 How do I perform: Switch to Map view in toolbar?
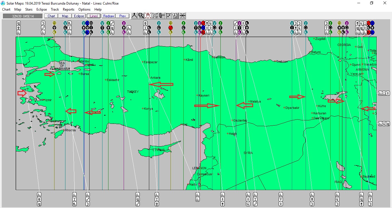point(65,16)
